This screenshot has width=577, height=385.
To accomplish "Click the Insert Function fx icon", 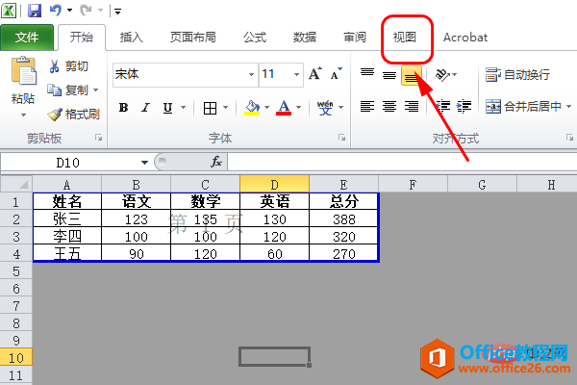I will click(216, 162).
